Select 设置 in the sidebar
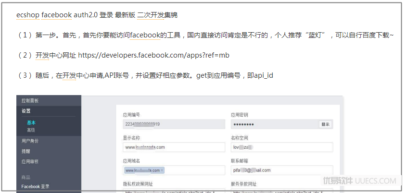 click(26, 111)
